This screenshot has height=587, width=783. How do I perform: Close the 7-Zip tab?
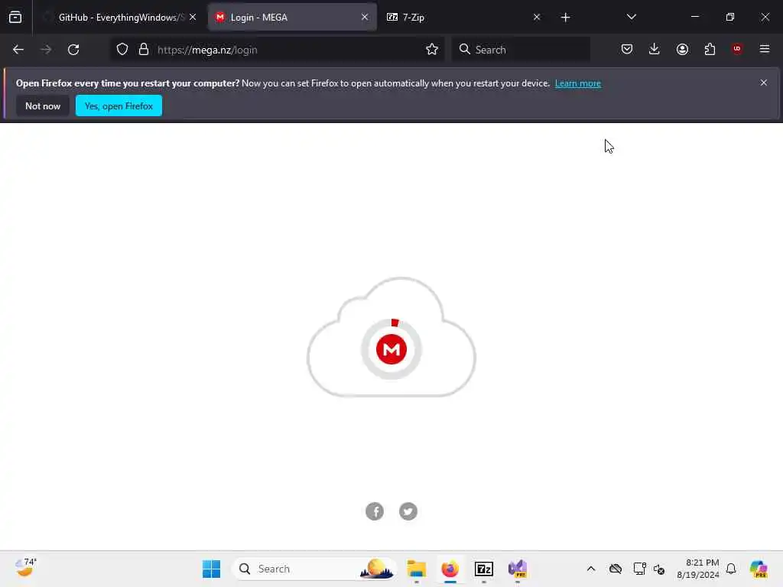[537, 17]
